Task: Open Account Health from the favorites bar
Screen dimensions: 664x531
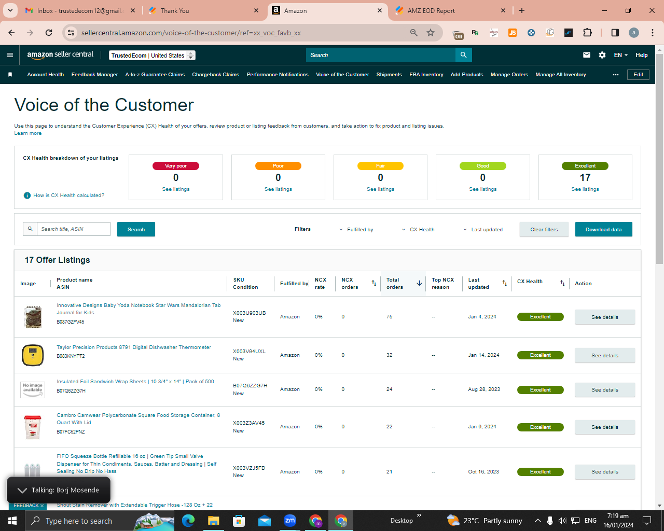Action: (x=46, y=75)
